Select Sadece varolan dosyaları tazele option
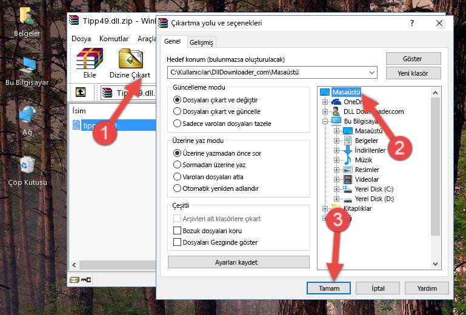Image resolution: width=466 pixels, height=315 pixels. (222, 124)
